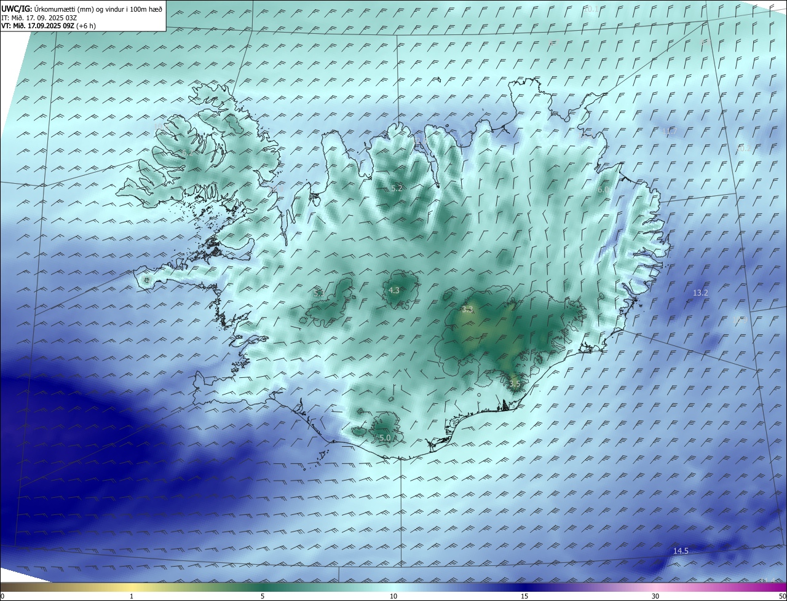The image size is (787, 601).
Task: Click the '1' tick label on the color scale
Action: pyautogui.click(x=132, y=596)
